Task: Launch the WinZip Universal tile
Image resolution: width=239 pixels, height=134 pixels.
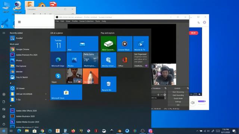Action: point(109,60)
